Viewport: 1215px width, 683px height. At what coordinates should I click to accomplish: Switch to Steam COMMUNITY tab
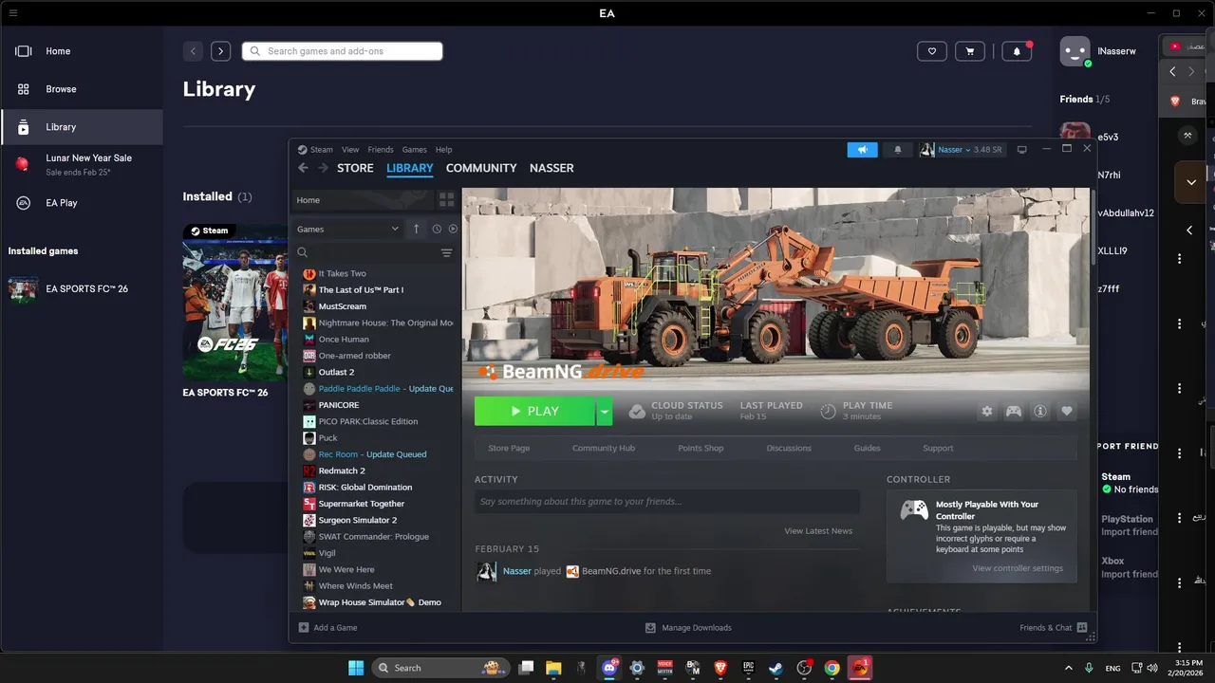point(481,168)
